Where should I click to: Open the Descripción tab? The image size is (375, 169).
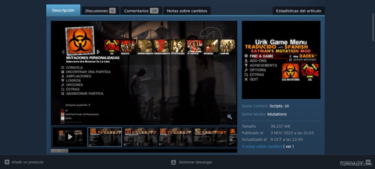click(63, 10)
